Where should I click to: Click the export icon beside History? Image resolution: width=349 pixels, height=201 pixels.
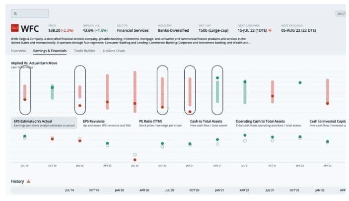(28, 181)
